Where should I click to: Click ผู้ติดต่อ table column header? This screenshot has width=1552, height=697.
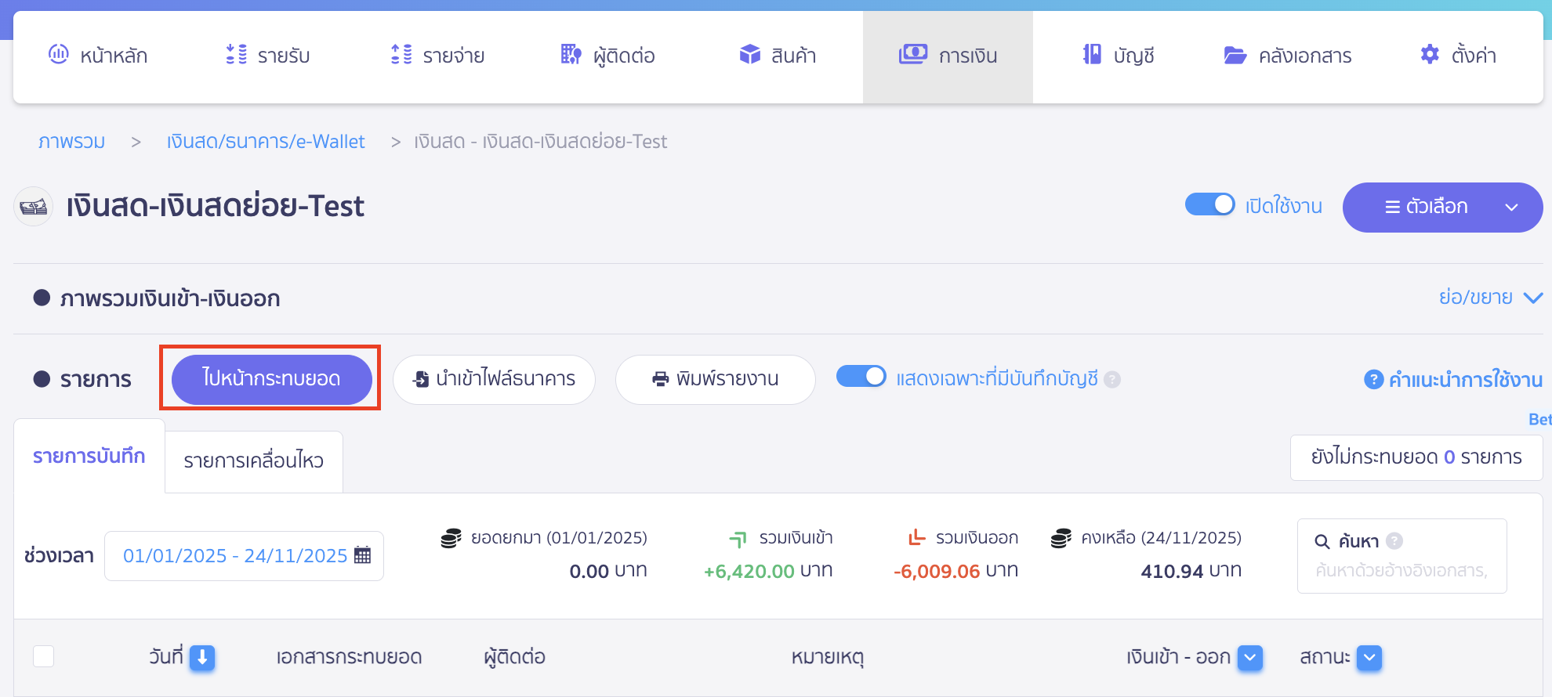(x=514, y=657)
